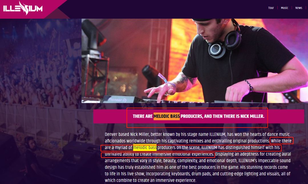
Task: Click the DJ hero photo
Action: (195, 61)
